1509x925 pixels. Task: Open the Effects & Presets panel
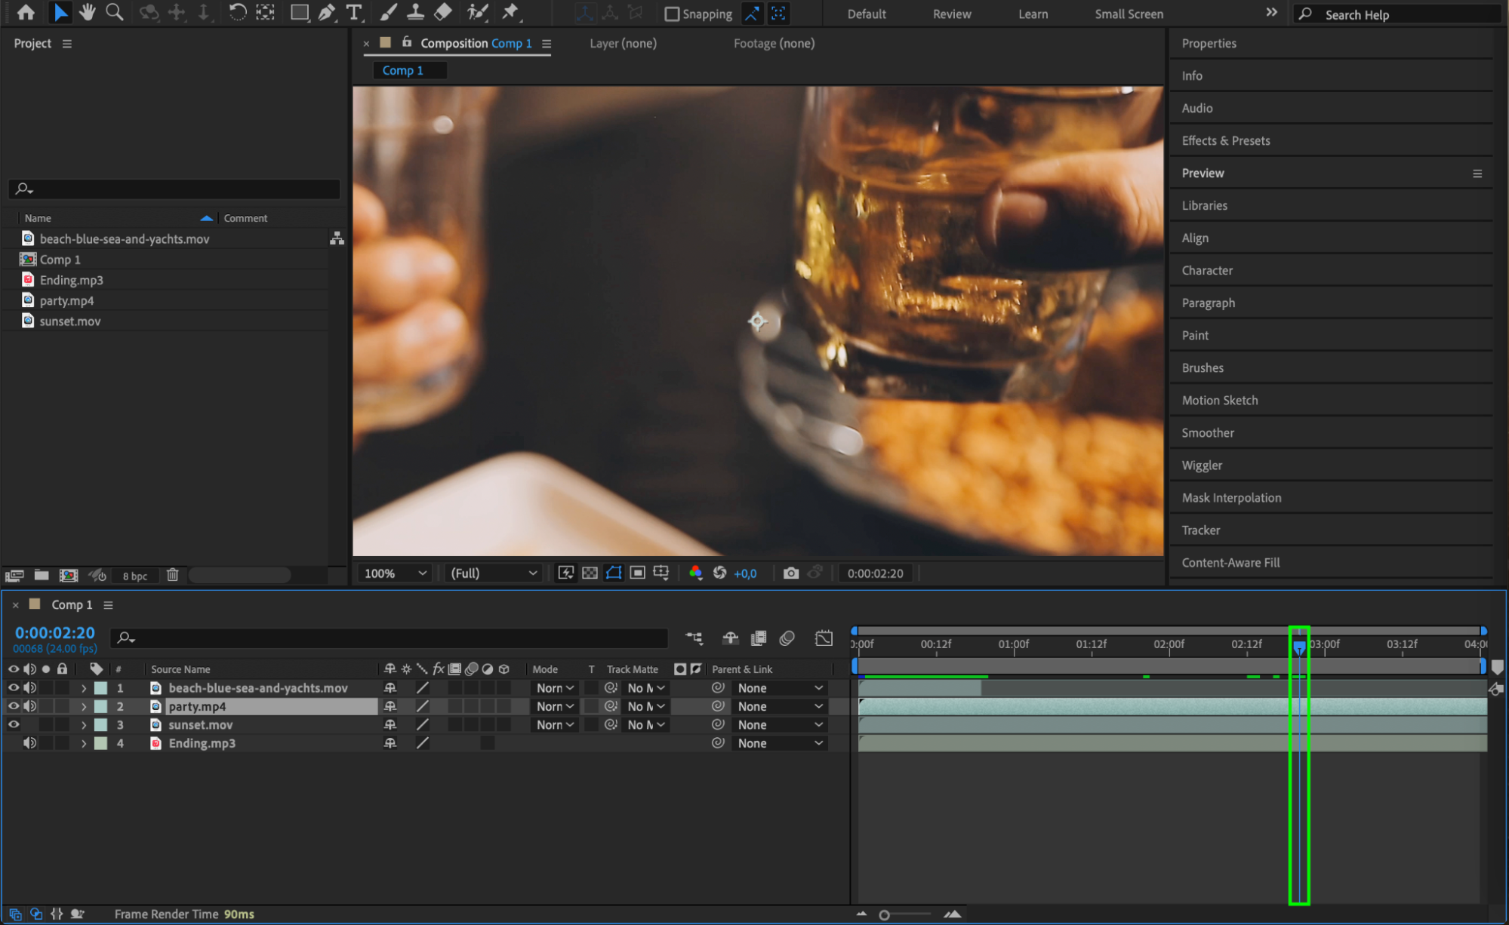pyautogui.click(x=1225, y=140)
